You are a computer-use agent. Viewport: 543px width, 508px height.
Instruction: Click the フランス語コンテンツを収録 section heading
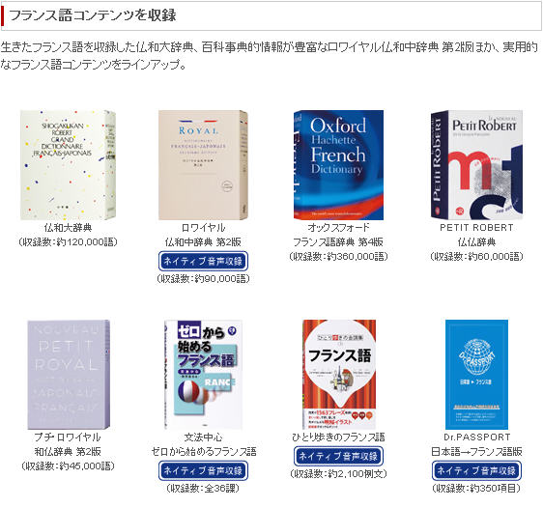click(x=93, y=15)
